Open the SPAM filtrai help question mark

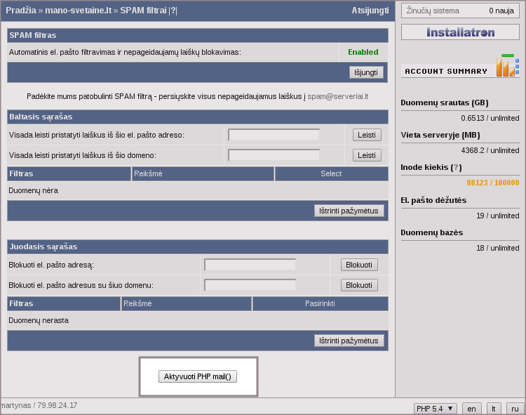(173, 11)
